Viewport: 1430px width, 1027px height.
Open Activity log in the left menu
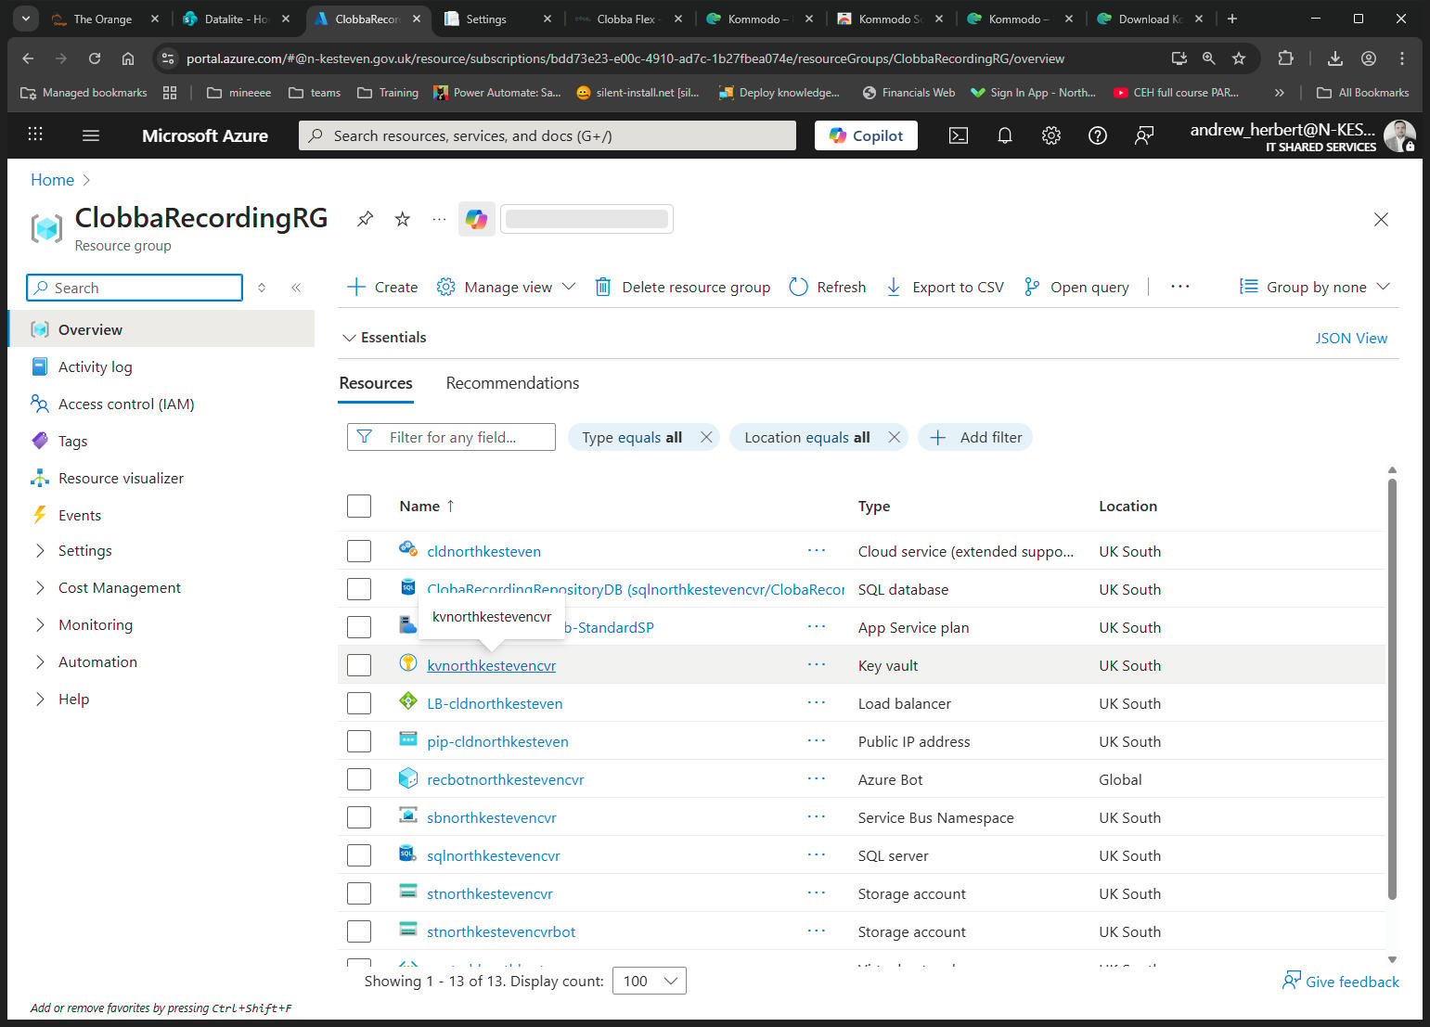[x=95, y=366]
